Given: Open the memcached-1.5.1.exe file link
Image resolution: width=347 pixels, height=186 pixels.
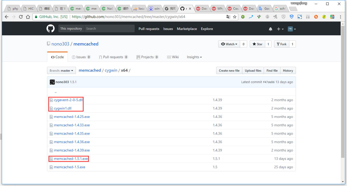Looking at the screenshot, I should pos(71,159).
